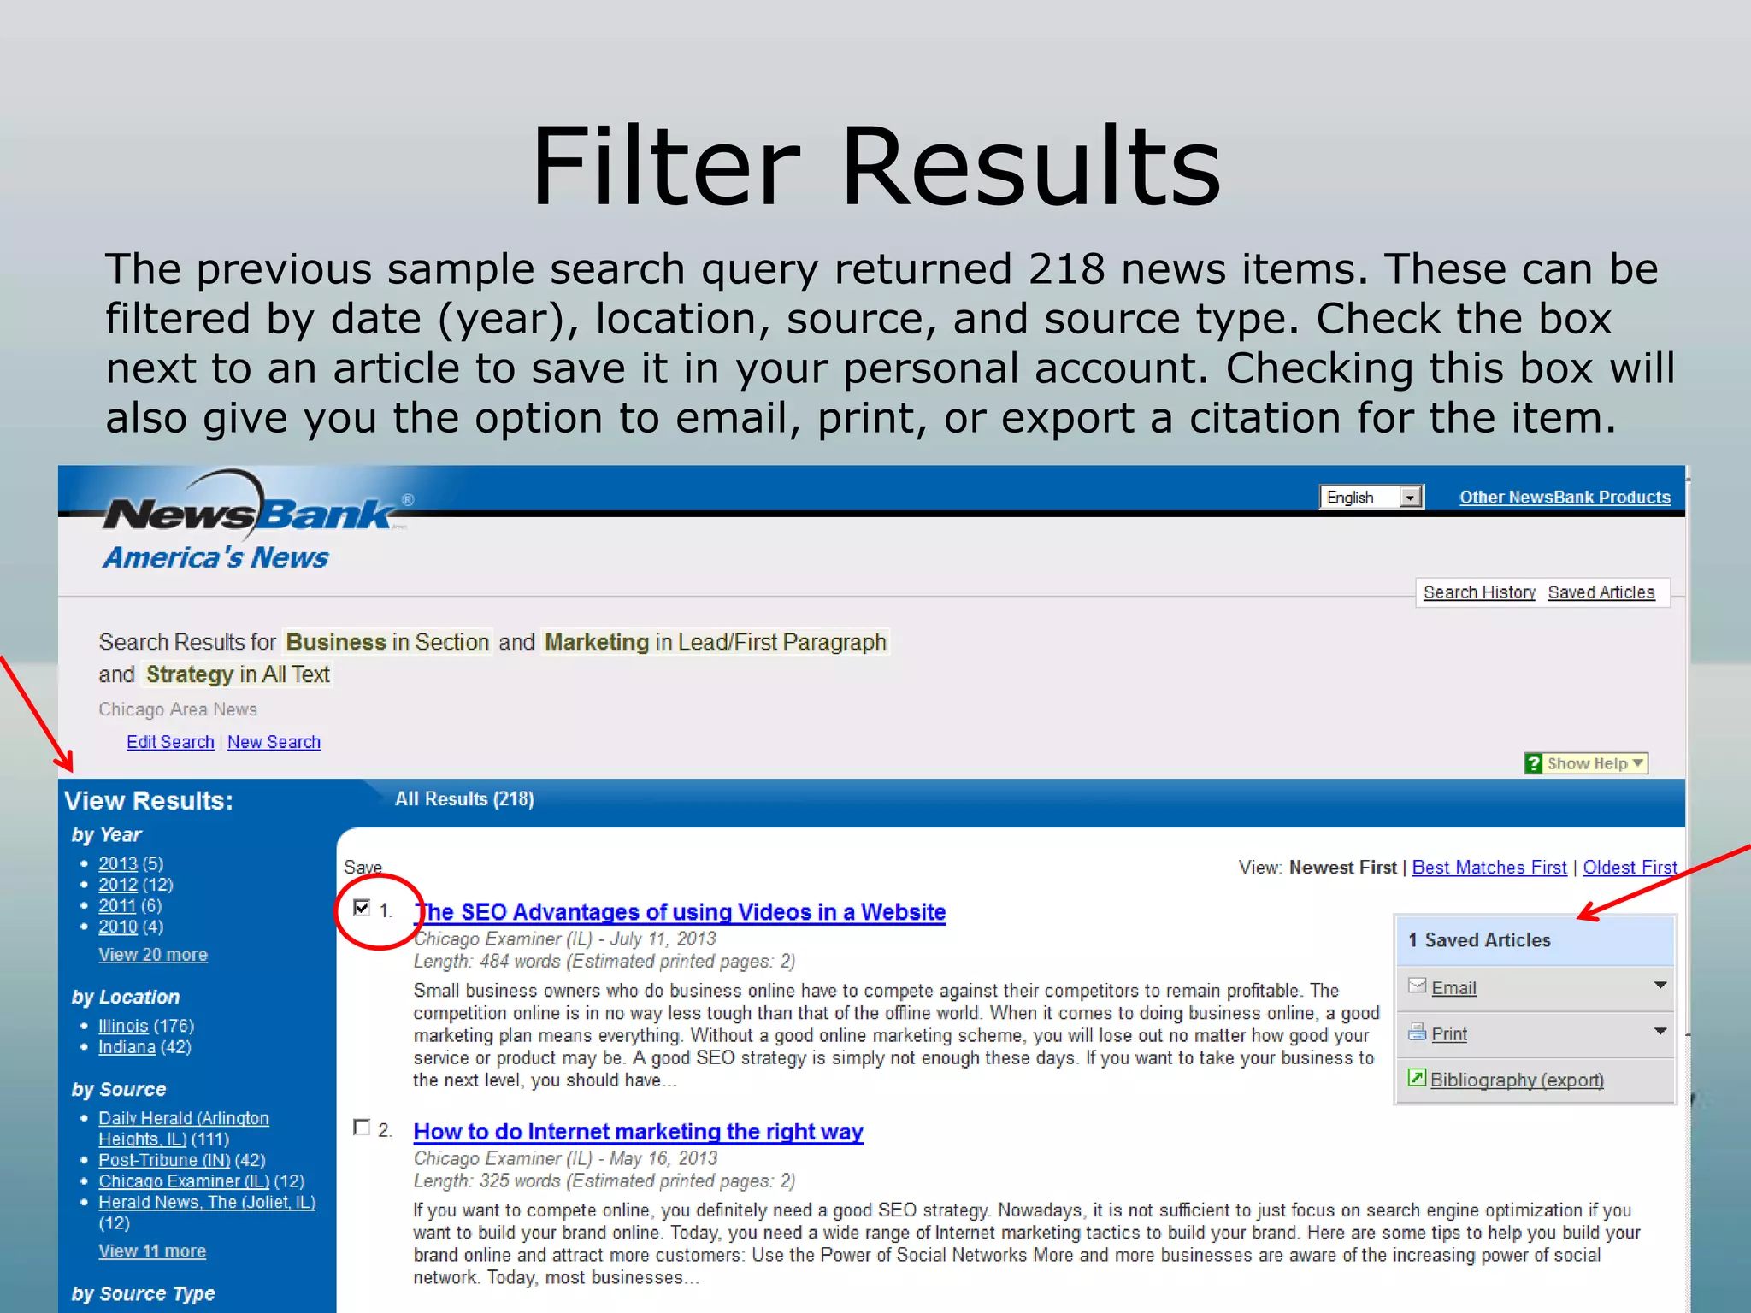Click the Chicago Area News text

pos(178,709)
